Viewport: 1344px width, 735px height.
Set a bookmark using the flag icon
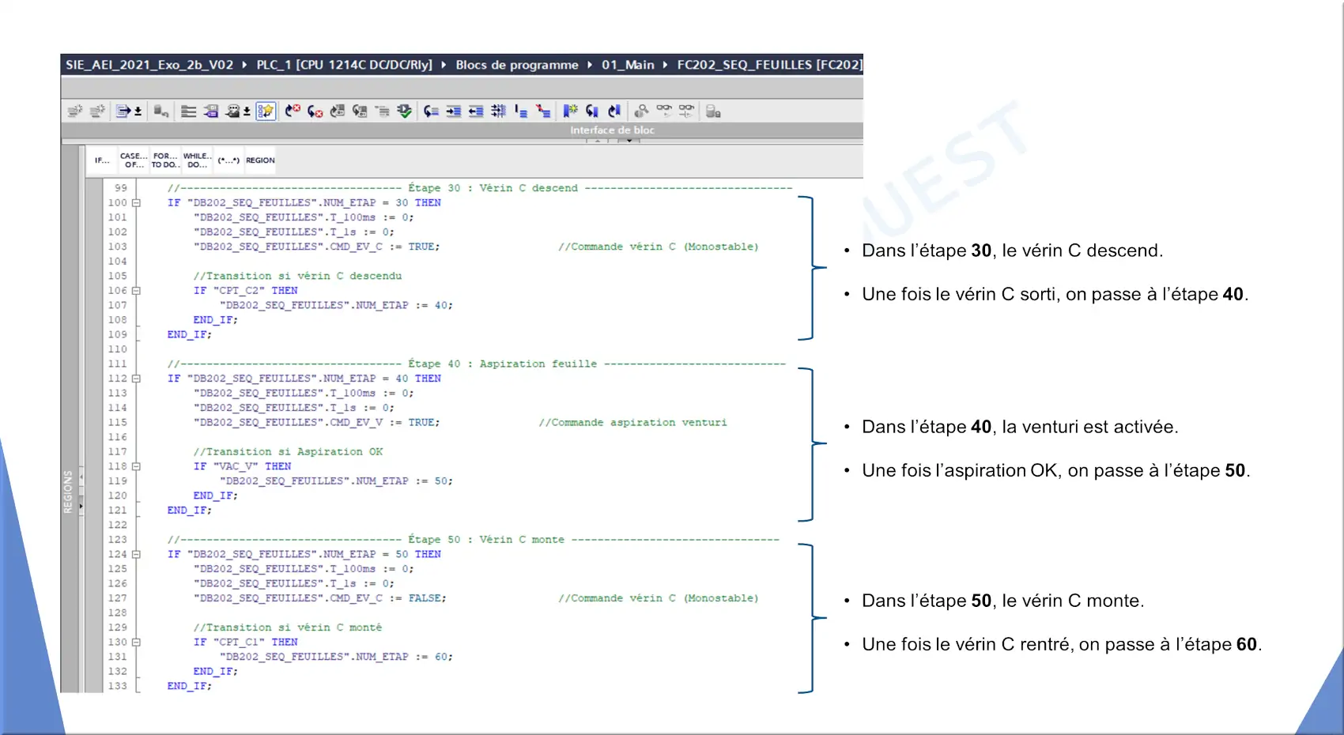click(569, 111)
